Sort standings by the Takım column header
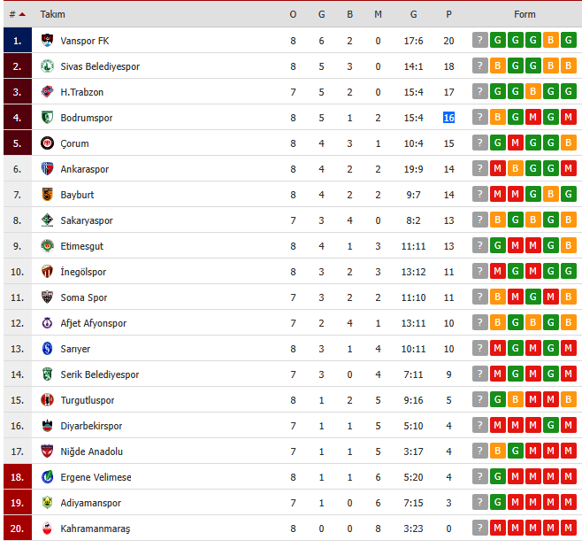The height and width of the screenshot is (548, 582). [53, 15]
